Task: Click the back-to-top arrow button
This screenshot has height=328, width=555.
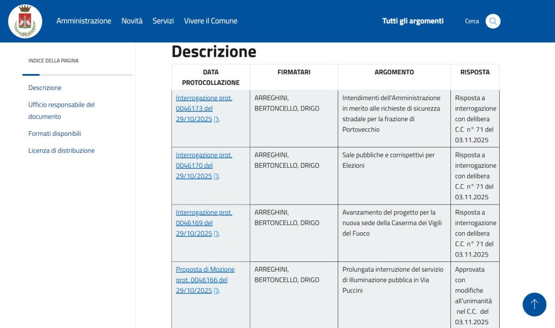Action: coord(534,304)
